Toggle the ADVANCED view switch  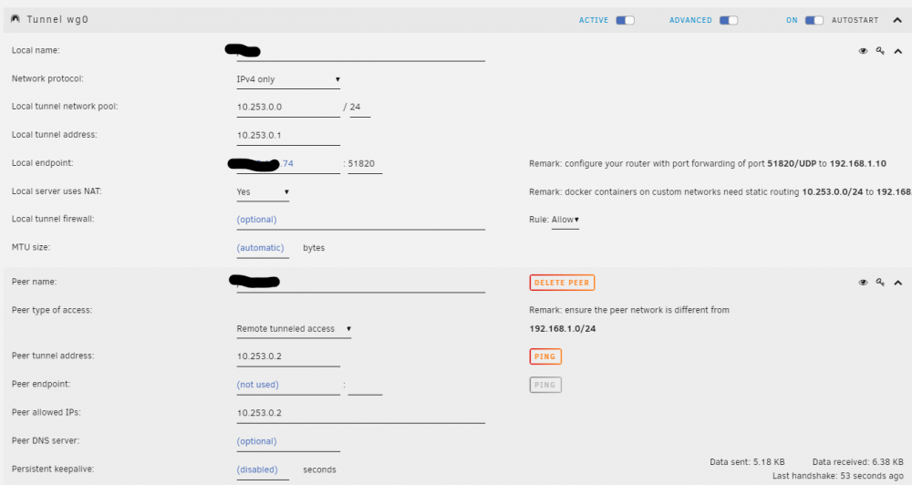(x=728, y=20)
